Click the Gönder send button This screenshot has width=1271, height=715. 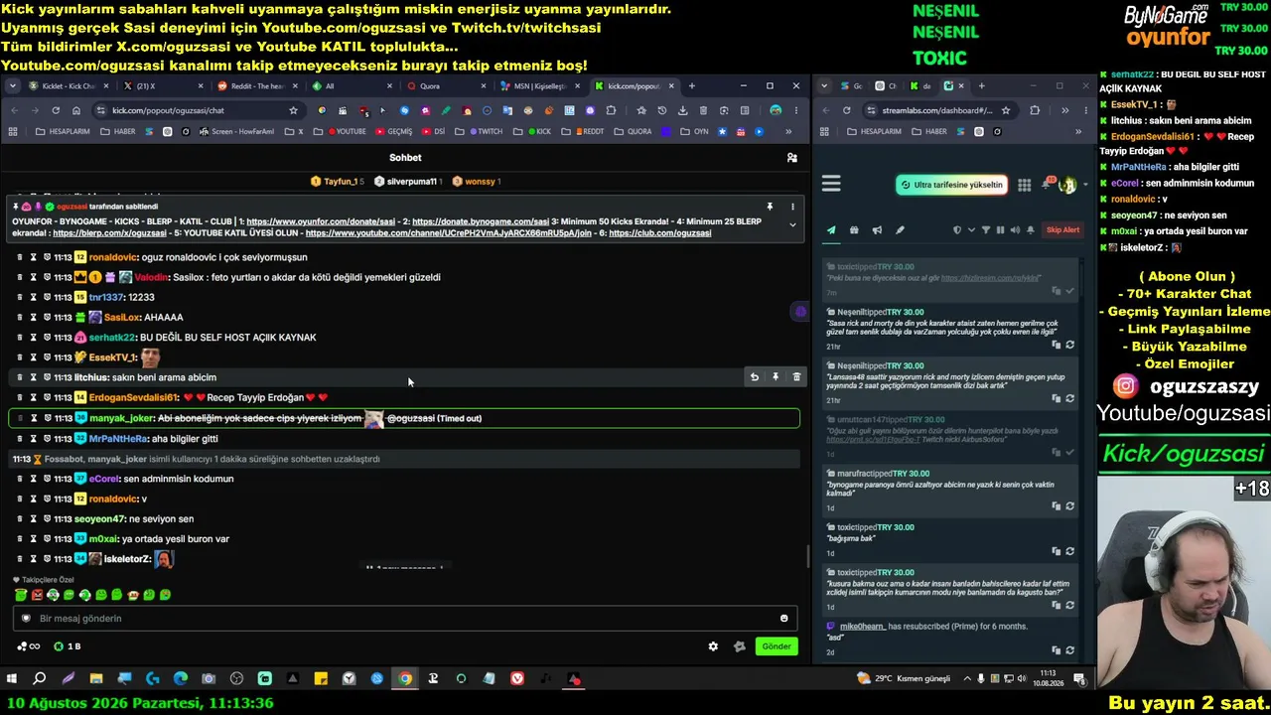click(x=777, y=646)
